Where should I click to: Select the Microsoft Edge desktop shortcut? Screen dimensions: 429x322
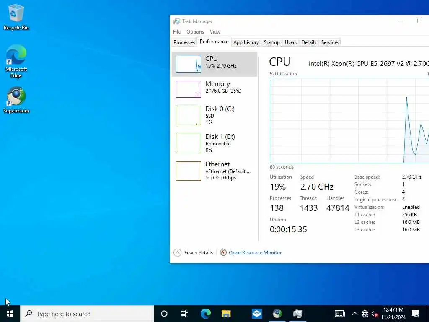click(x=16, y=61)
